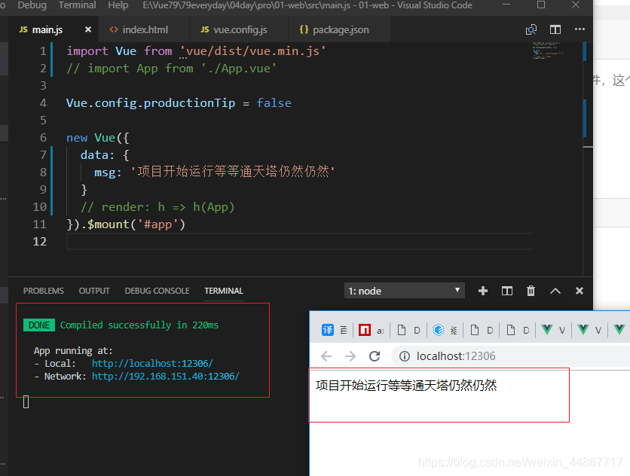630x476 pixels.
Task: Close the main.js editor tab
Action: click(88, 29)
